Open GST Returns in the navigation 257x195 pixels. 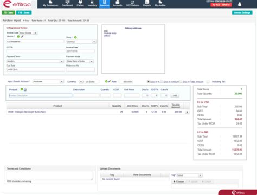(x=132, y=4)
